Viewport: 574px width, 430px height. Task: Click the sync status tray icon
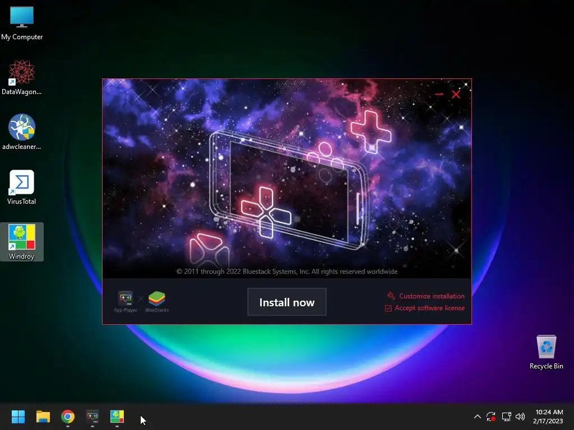click(491, 417)
